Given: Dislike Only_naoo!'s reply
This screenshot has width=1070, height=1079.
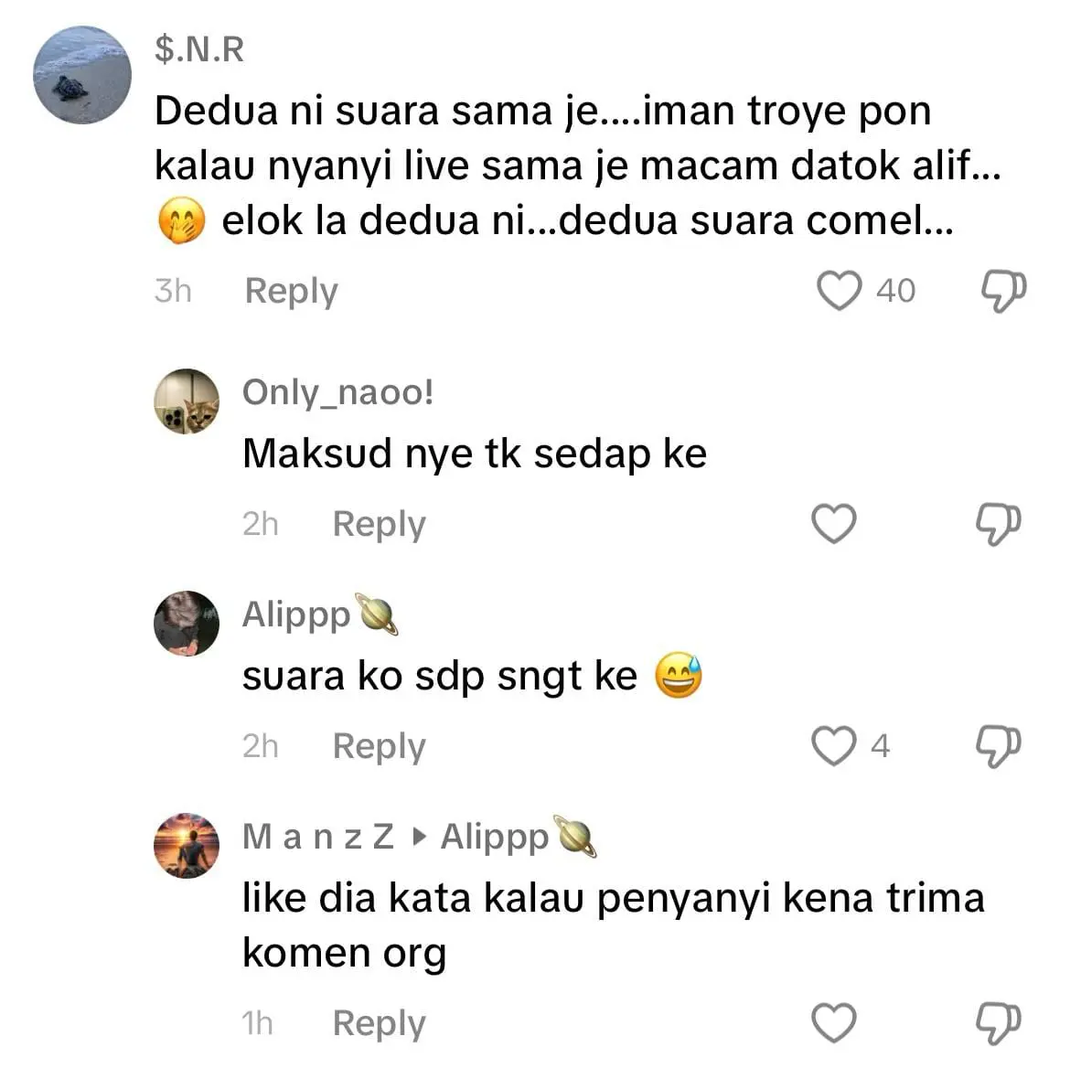Looking at the screenshot, I should click(999, 524).
